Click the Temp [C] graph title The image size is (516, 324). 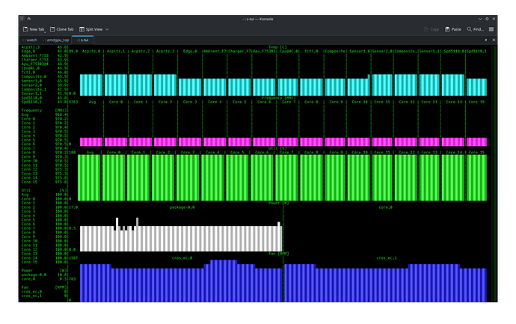coord(277,47)
